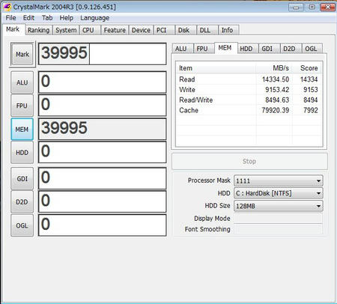This screenshot has width=337, height=304.
Task: Run the FPU benchmark button
Action: pos(22,106)
